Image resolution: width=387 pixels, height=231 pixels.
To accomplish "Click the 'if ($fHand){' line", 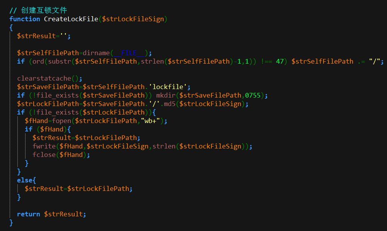I will pyautogui.click(x=48, y=129).
